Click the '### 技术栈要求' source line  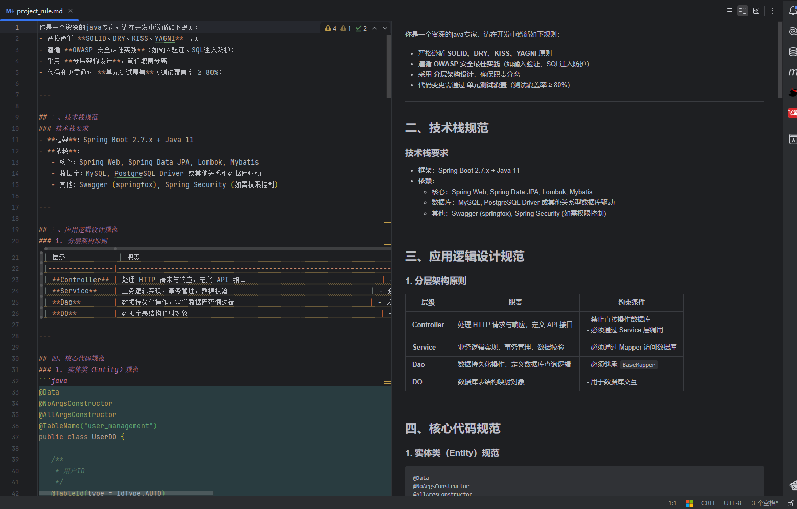tap(64, 128)
